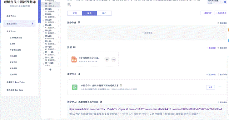Open 项目成绩 under Score
Image resolution: width=229 pixels, height=120 pixels.
point(13,56)
